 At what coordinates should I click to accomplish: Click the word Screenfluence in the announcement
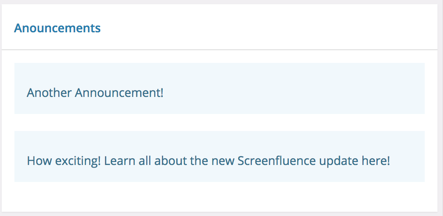point(277,161)
